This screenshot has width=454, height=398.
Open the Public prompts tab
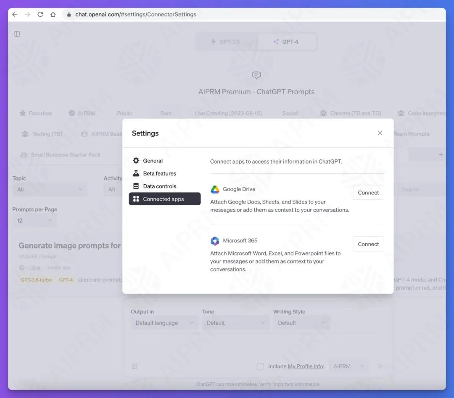(x=124, y=113)
